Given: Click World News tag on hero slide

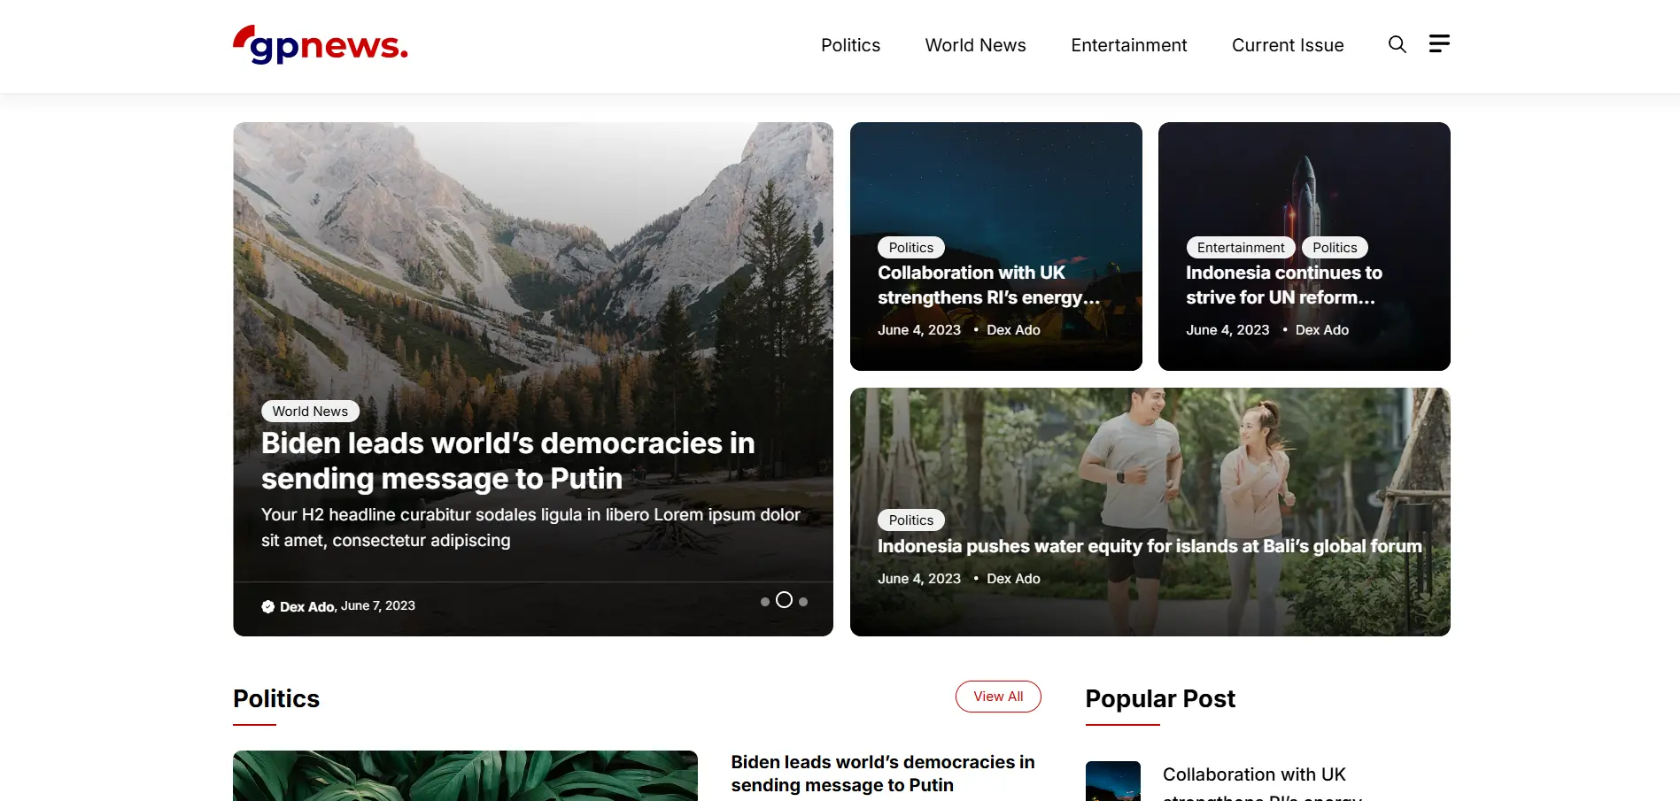Looking at the screenshot, I should (310, 411).
